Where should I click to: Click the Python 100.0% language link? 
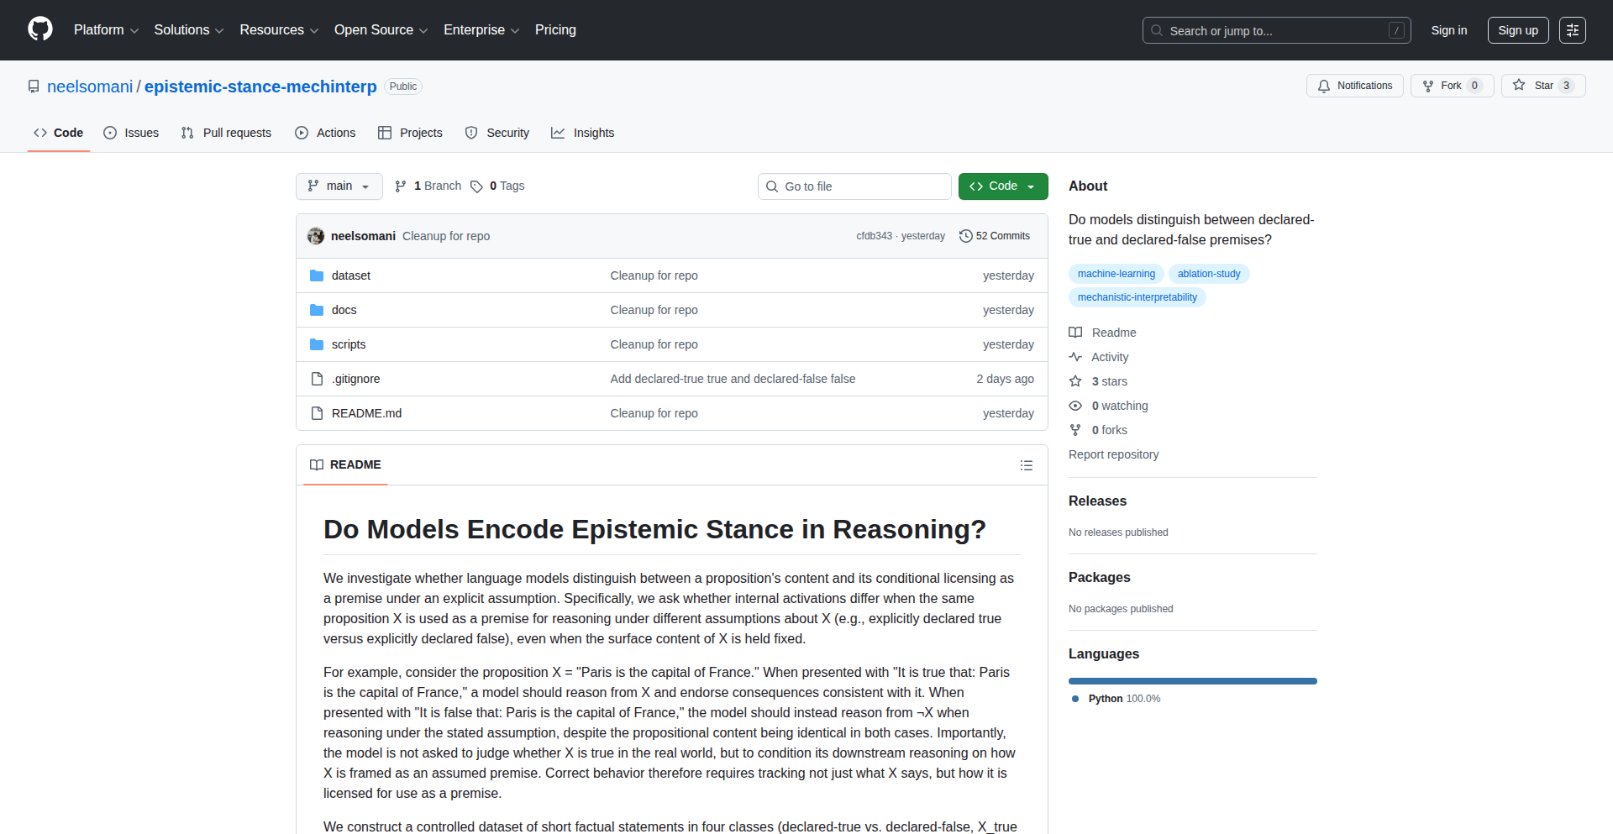pos(1116,699)
